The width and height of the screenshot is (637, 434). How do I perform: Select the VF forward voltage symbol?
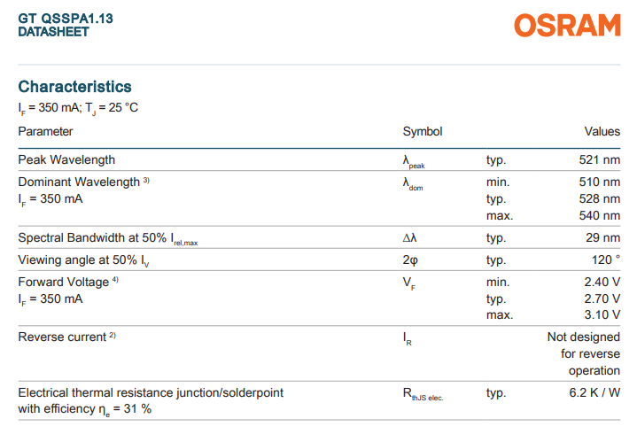(x=409, y=283)
